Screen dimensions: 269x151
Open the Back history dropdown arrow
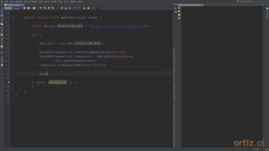[x=31, y=8]
